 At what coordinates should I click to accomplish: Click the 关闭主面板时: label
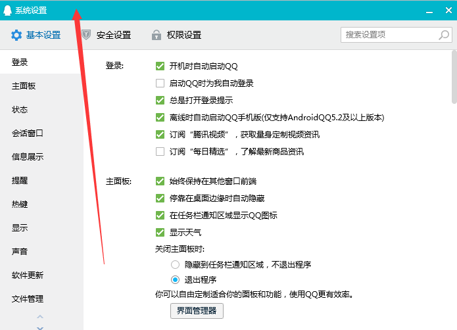180,249
